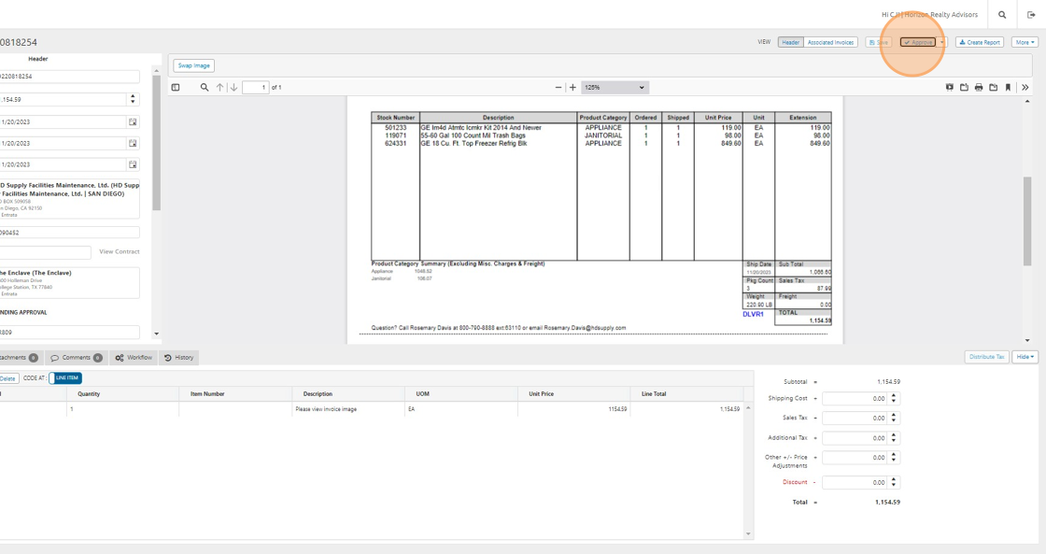Open the Hide dropdown button
Viewport: 1046px width, 554px height.
pos(1025,357)
